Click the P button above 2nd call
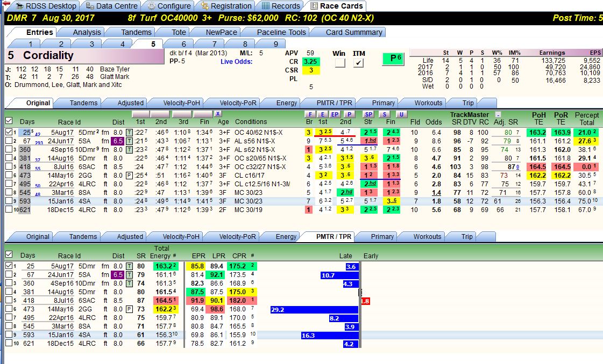 (349, 114)
